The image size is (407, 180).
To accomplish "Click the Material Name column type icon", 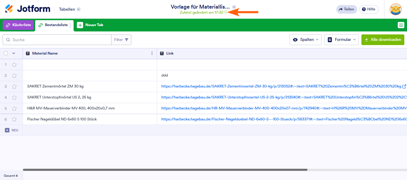I will pos(28,53).
